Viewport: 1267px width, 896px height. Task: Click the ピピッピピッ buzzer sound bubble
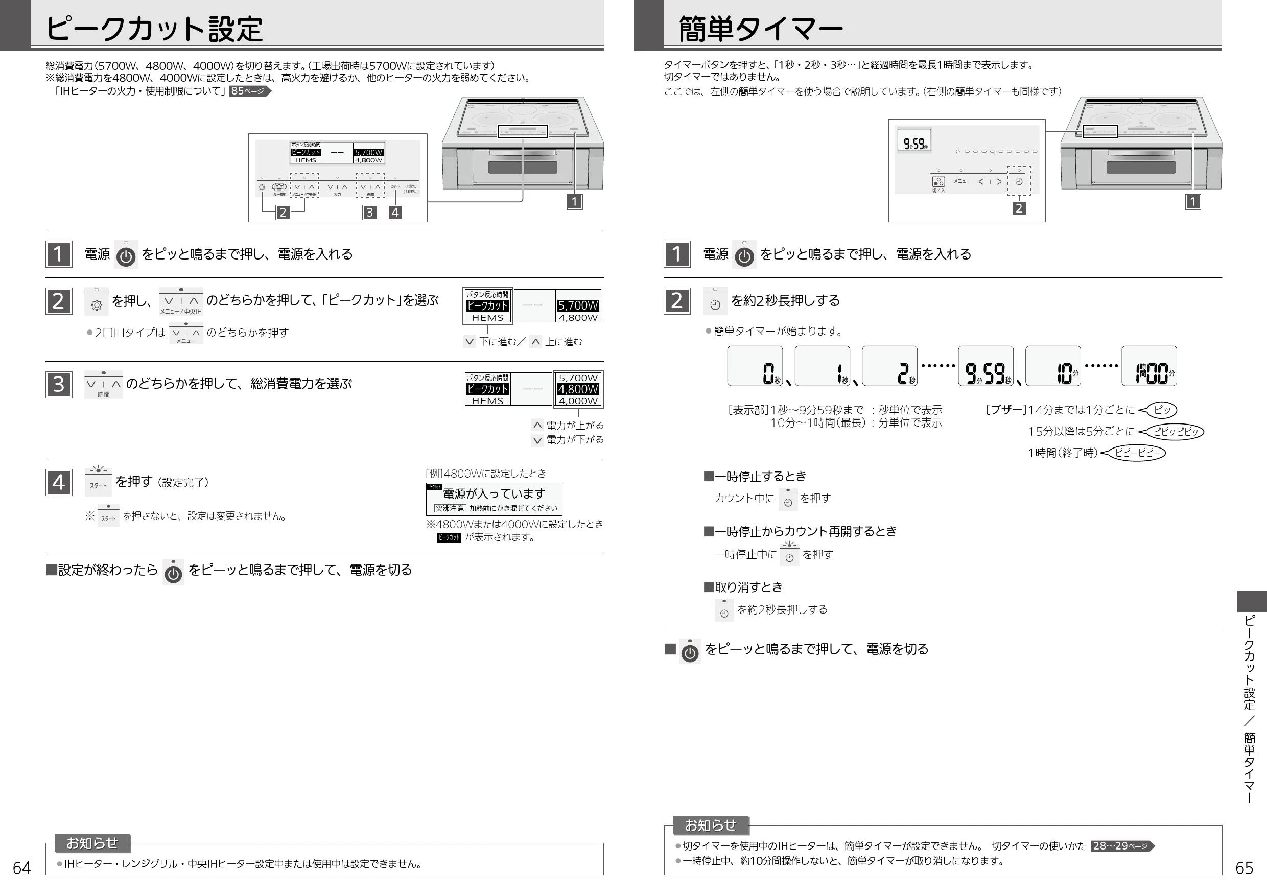pyautogui.click(x=1171, y=432)
